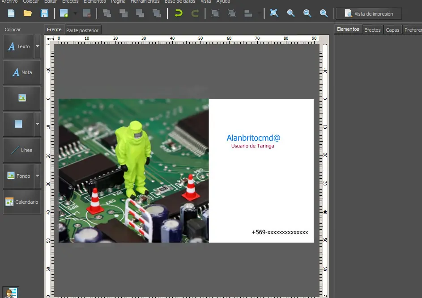Click the Zoom out magnifier icon

pyautogui.click(x=307, y=13)
